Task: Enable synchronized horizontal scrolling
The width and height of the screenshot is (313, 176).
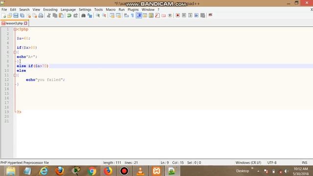Action: (x=118, y=16)
